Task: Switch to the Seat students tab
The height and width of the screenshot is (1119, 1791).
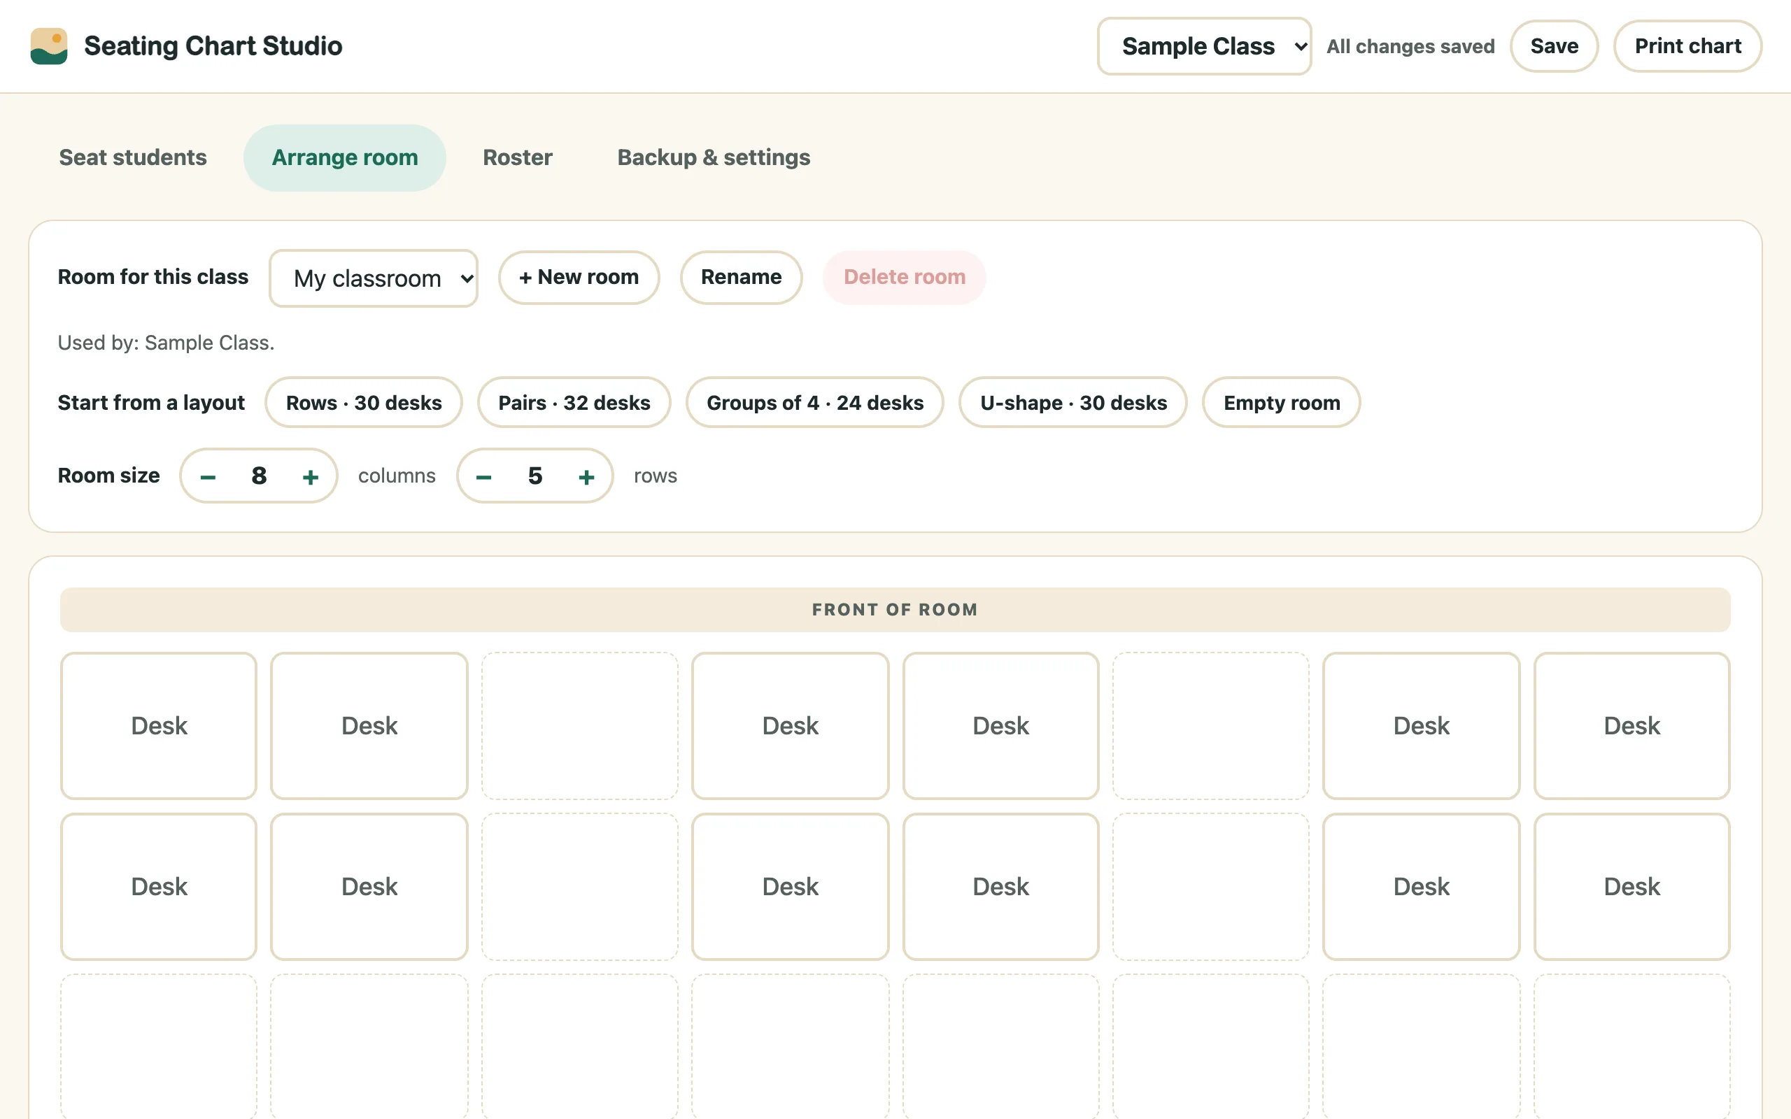Action: (133, 157)
